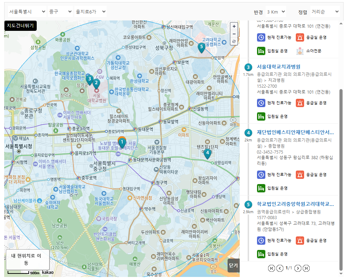Click the 현재 진료가능 clock icon in top entry
The image size is (345, 278).
(261, 37)
